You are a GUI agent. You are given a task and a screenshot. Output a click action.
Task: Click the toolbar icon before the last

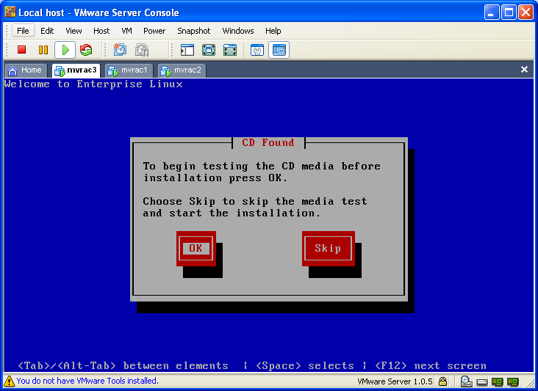click(x=257, y=50)
